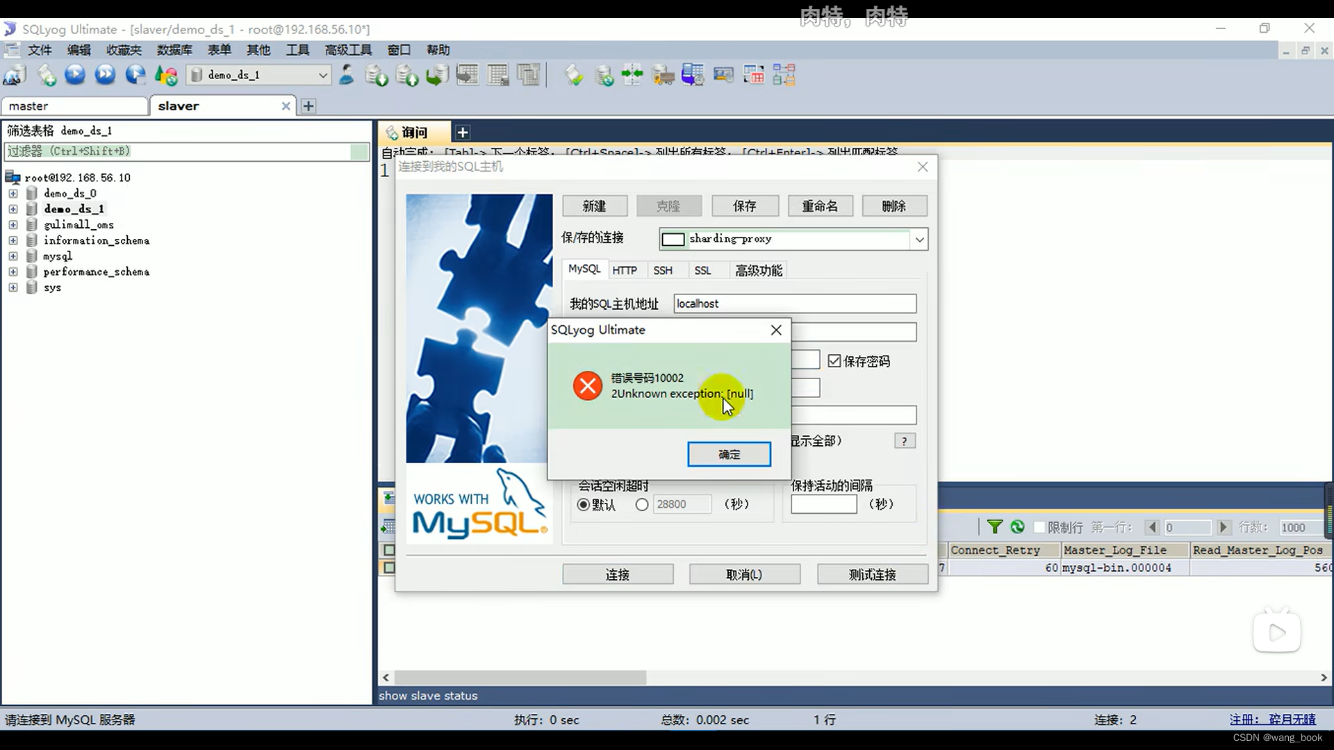Open the 高级工具 menu
This screenshot has height=750, width=1334.
[348, 50]
